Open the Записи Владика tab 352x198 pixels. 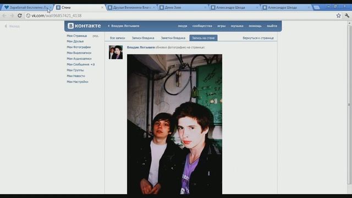coord(143,38)
